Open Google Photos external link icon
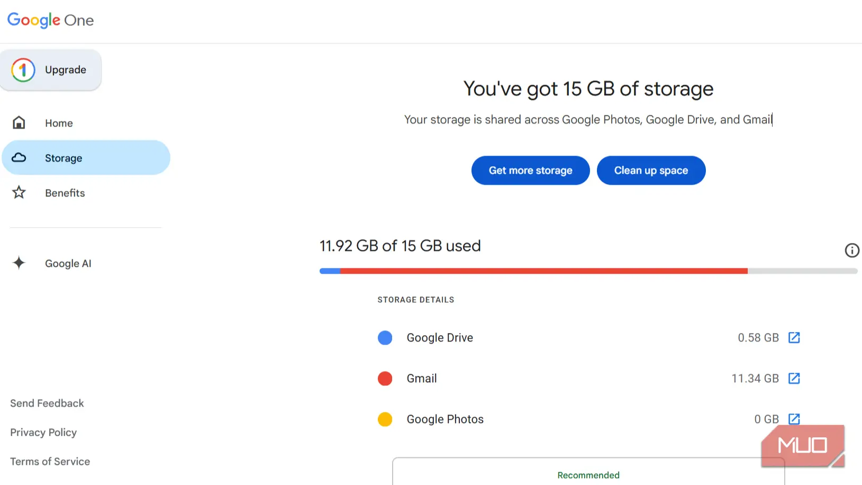This screenshot has height=485, width=862. 794,419
